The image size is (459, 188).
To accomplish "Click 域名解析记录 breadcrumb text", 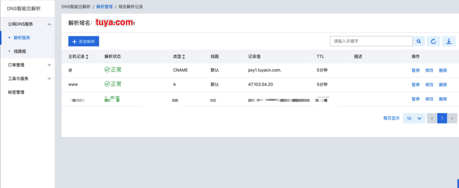I will point(131,7).
